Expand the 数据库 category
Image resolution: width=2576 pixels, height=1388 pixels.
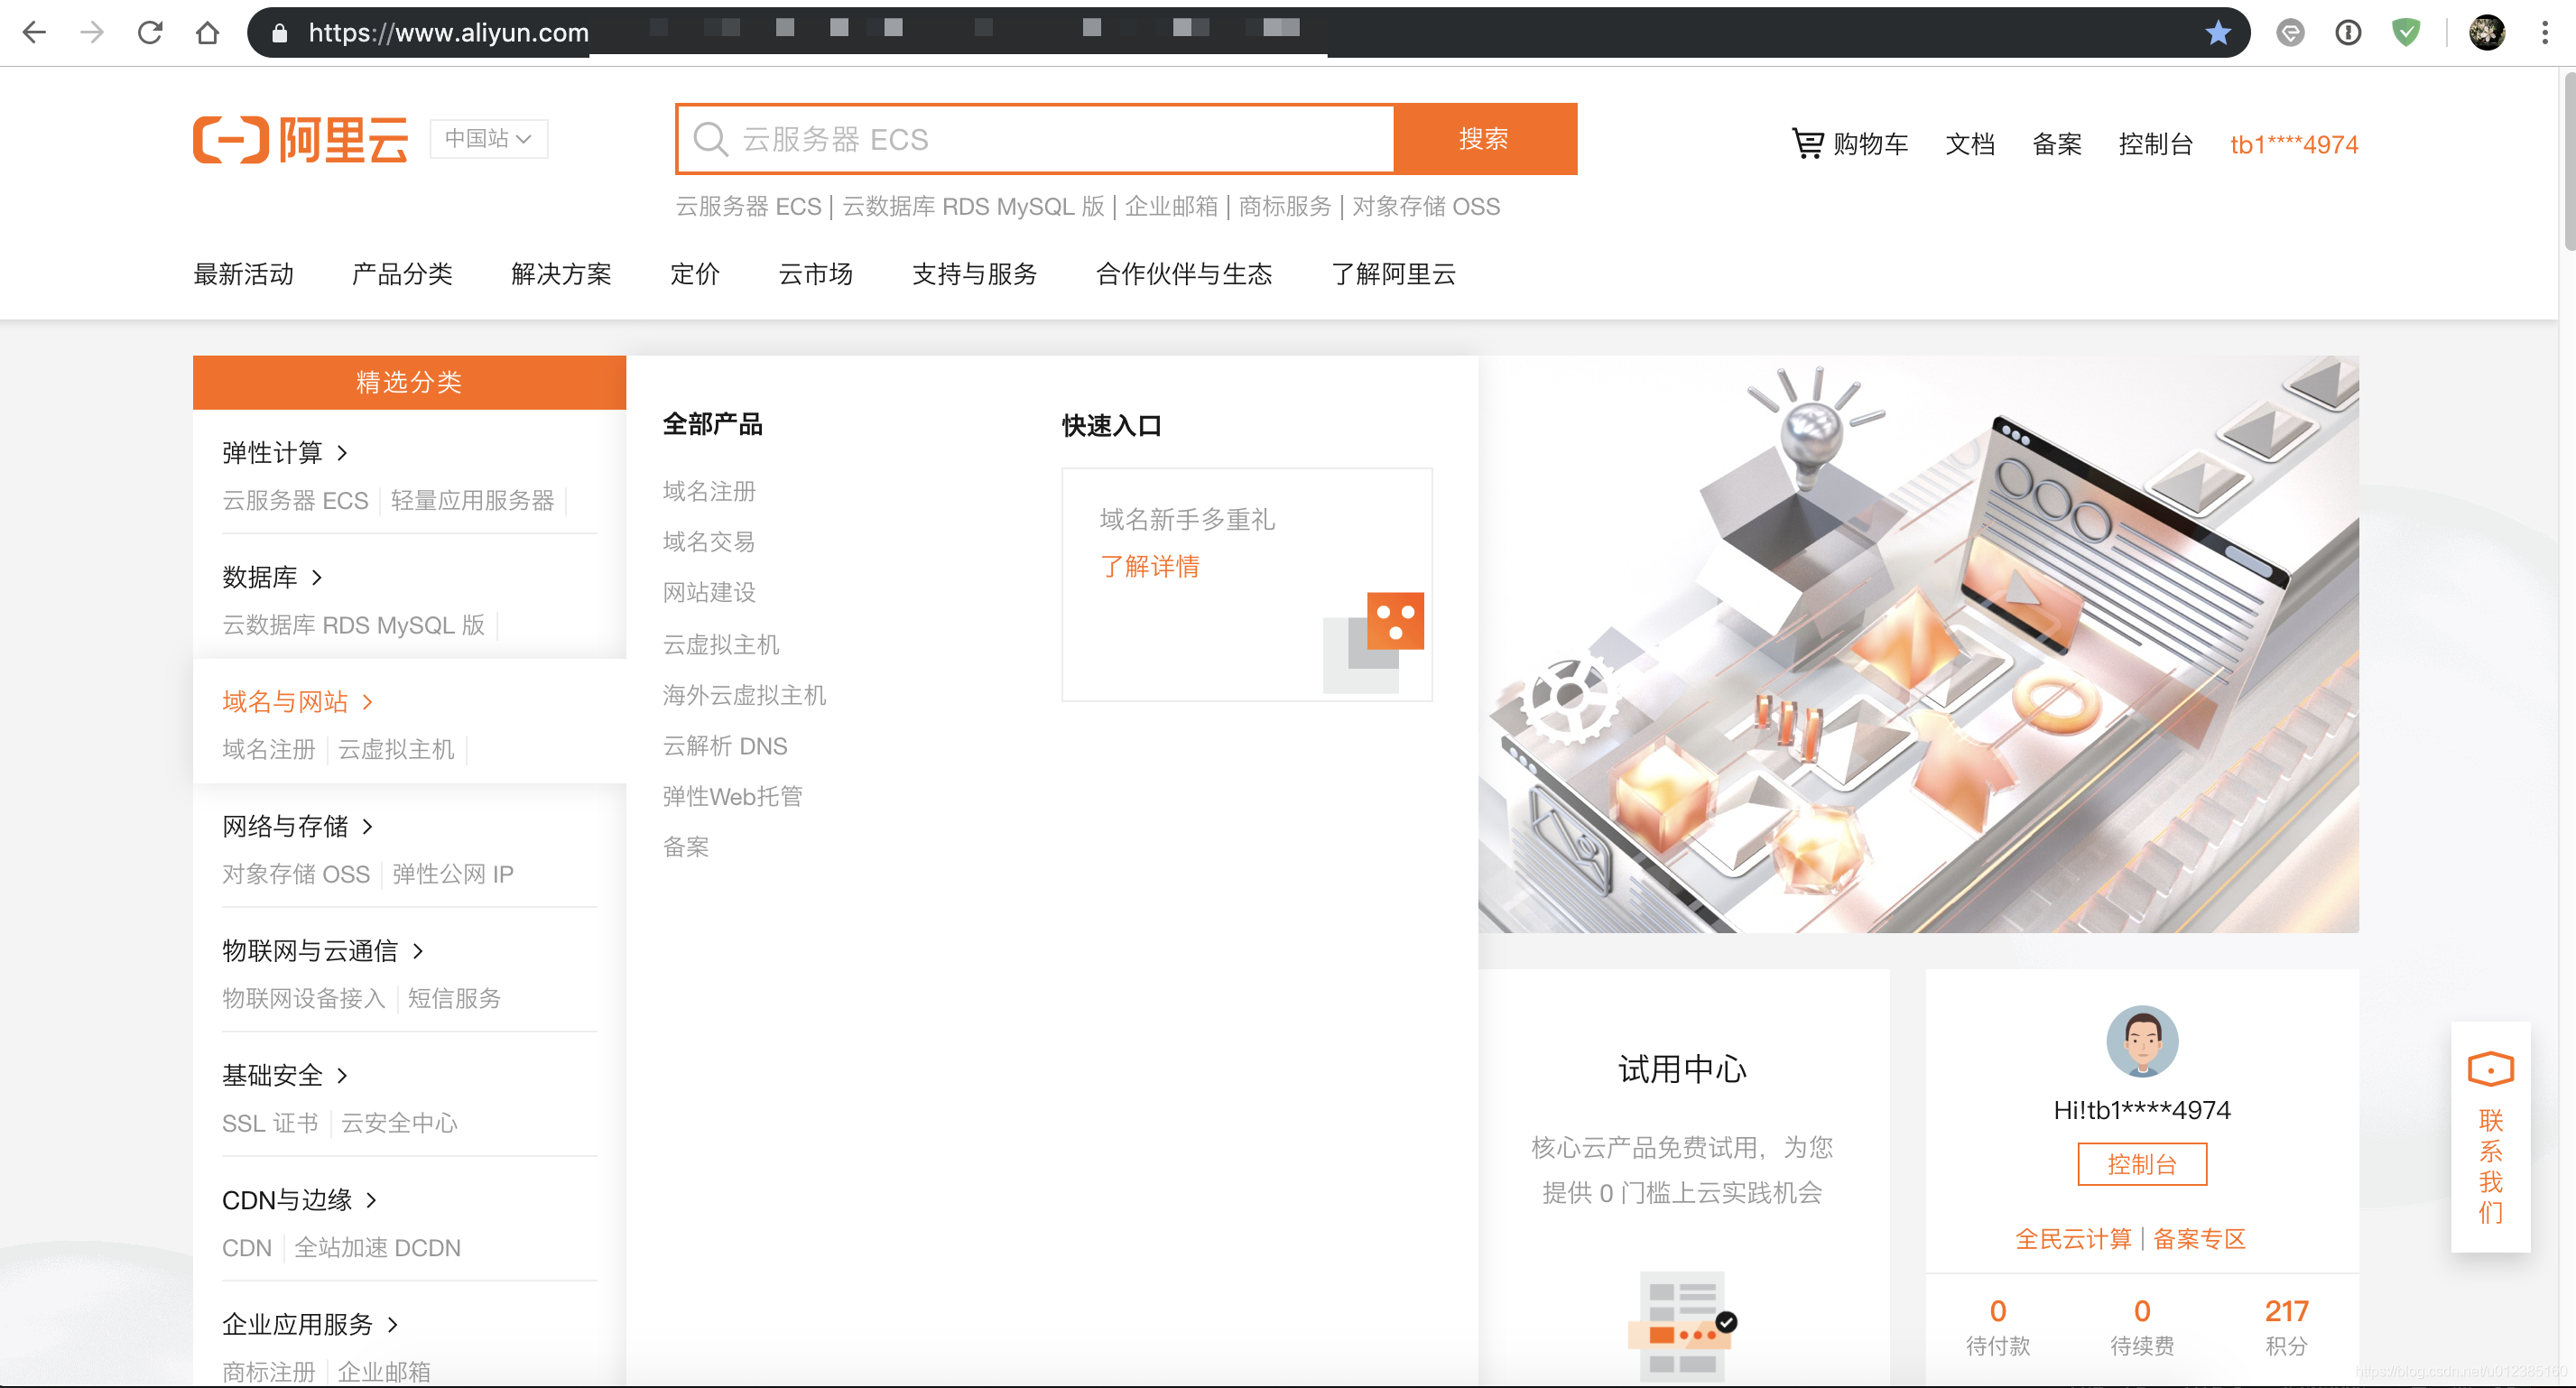tap(272, 577)
